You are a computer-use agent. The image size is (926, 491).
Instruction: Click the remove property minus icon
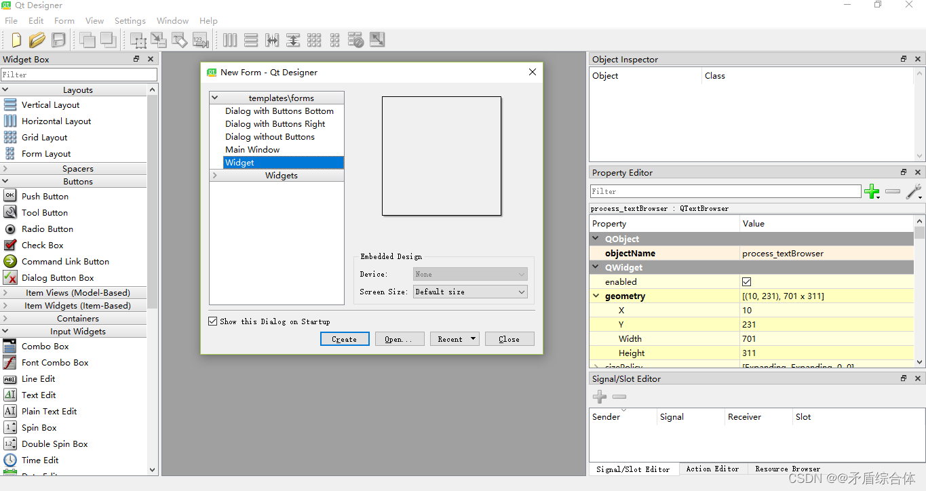pos(893,192)
